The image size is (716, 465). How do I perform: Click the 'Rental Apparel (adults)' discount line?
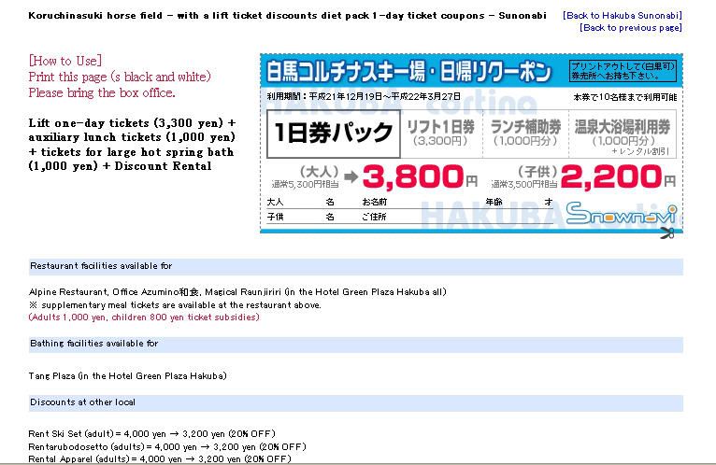(160, 459)
